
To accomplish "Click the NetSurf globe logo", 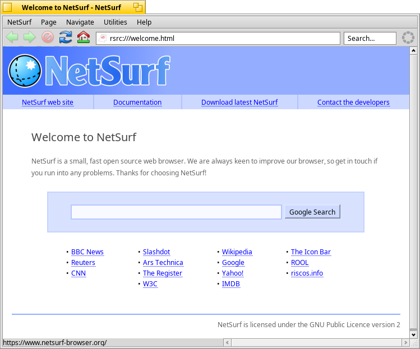I will 25,71.
